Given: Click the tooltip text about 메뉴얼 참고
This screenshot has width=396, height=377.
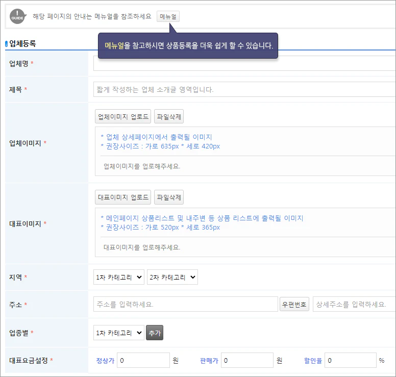Looking at the screenshot, I should (x=189, y=46).
